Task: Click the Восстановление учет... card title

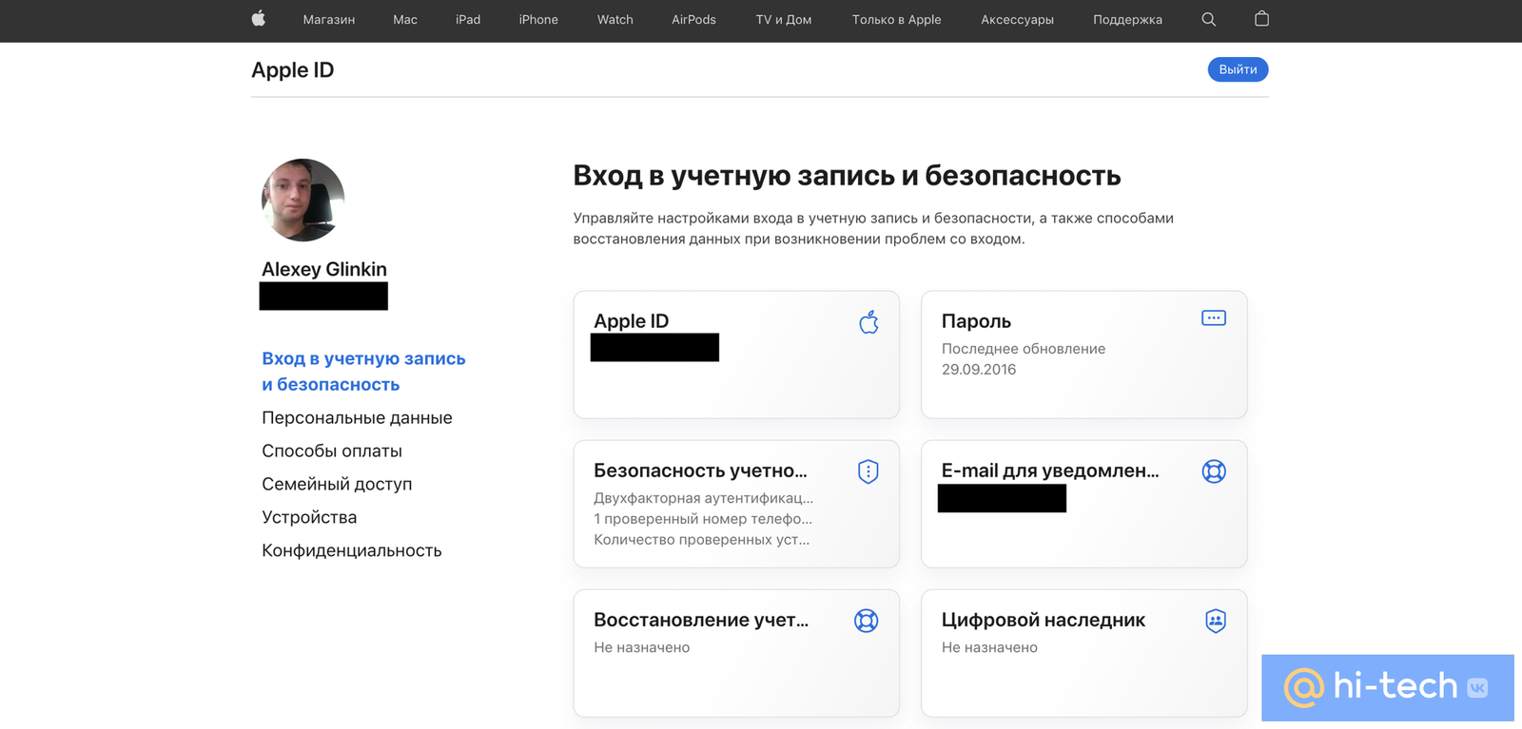Action: click(x=701, y=620)
